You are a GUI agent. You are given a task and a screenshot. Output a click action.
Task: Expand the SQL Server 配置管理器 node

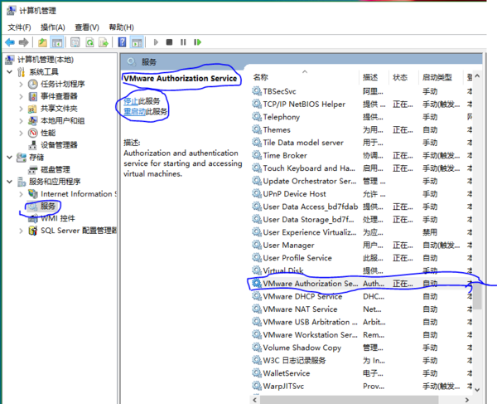tap(21, 231)
